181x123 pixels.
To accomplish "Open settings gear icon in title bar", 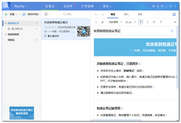I will coord(154,6).
